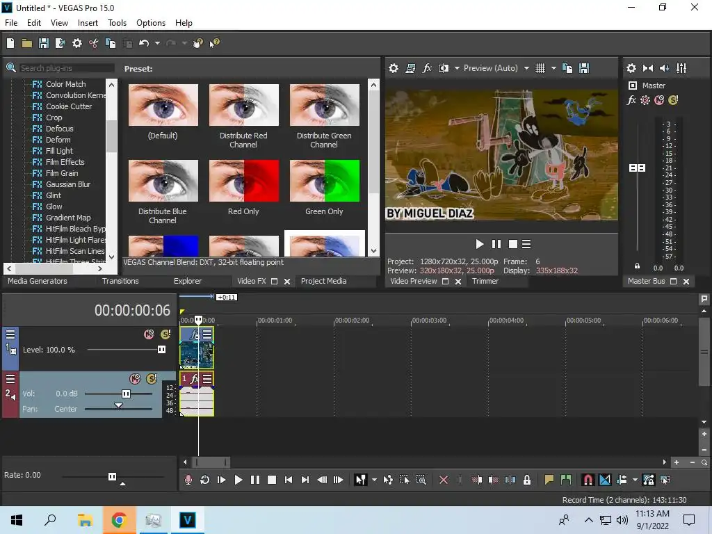Screen dimensions: 712x534
Task: Toggle Solo on the Master bus
Action: (x=673, y=100)
